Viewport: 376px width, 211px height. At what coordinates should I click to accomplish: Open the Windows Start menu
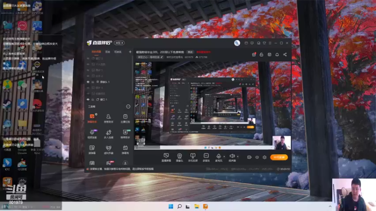point(171,206)
